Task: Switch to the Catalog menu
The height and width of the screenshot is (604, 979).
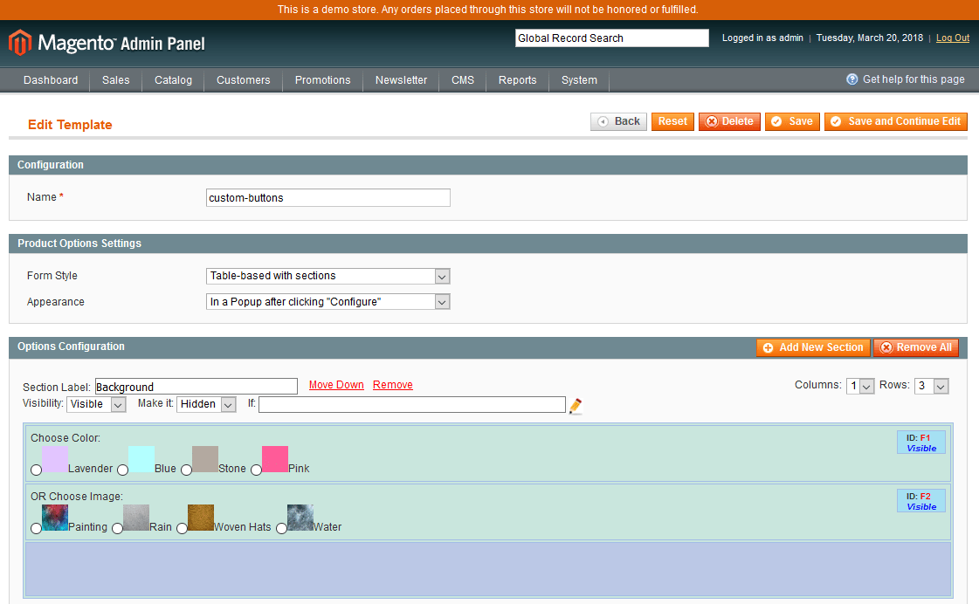Action: [x=172, y=79]
